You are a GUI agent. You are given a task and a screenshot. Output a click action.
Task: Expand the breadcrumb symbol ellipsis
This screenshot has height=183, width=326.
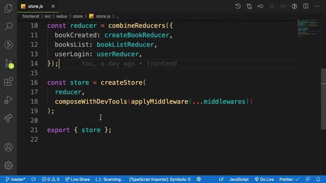pos(118,16)
